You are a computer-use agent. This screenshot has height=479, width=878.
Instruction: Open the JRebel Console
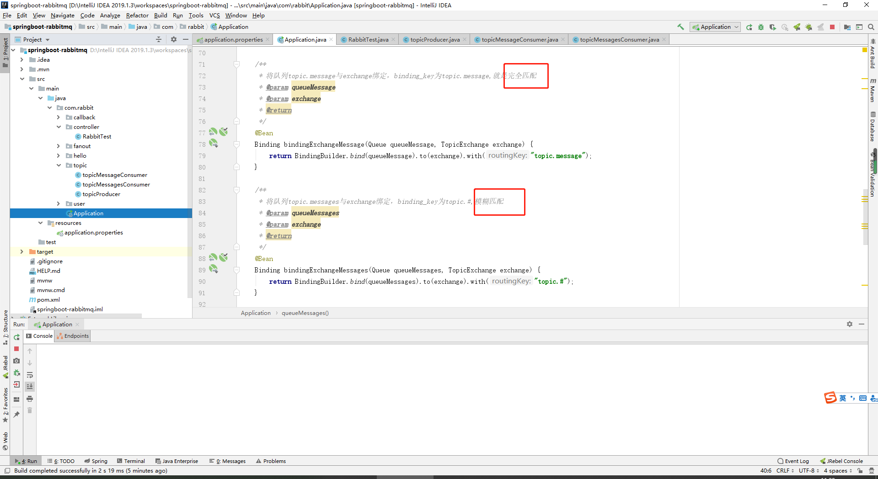[844, 461]
